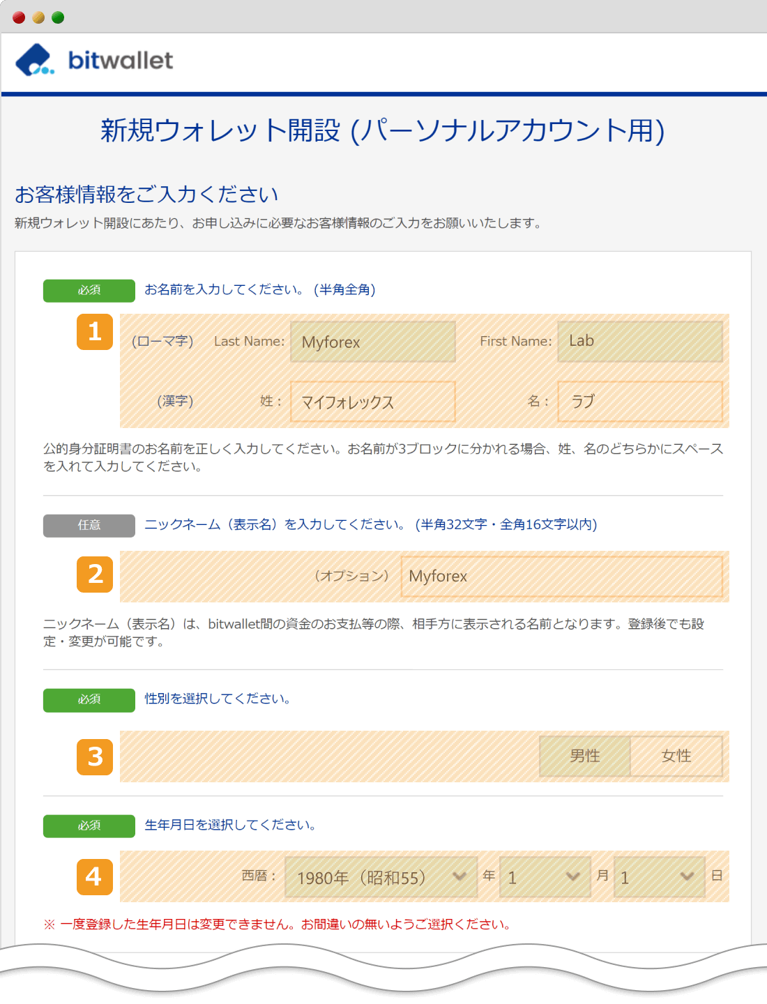Viewport: 767px width, 1004px height.
Task: Click the gray 任意 badge beside nickname label
Action: tap(89, 526)
